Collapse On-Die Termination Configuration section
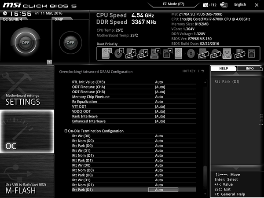264x198 pixels. click(66, 131)
